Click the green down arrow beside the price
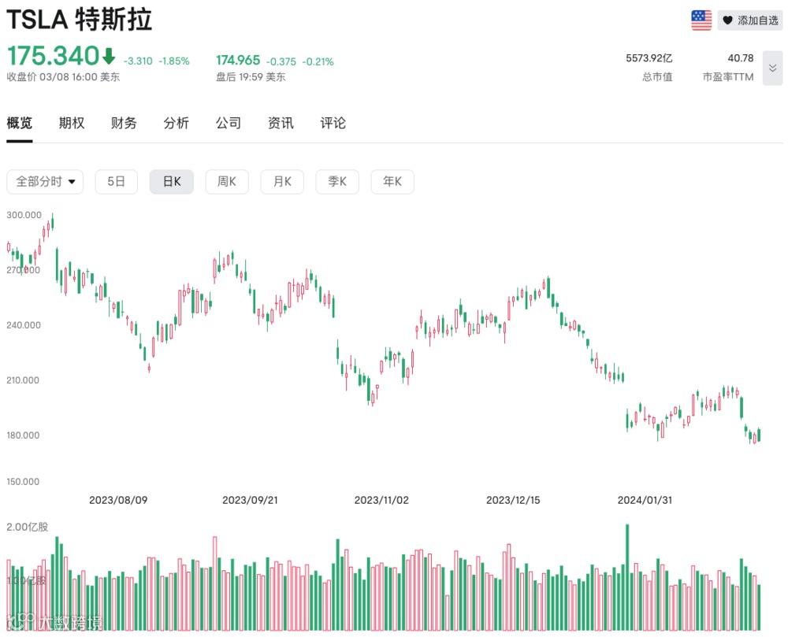Viewport: 788px width, 637px height. [x=109, y=57]
